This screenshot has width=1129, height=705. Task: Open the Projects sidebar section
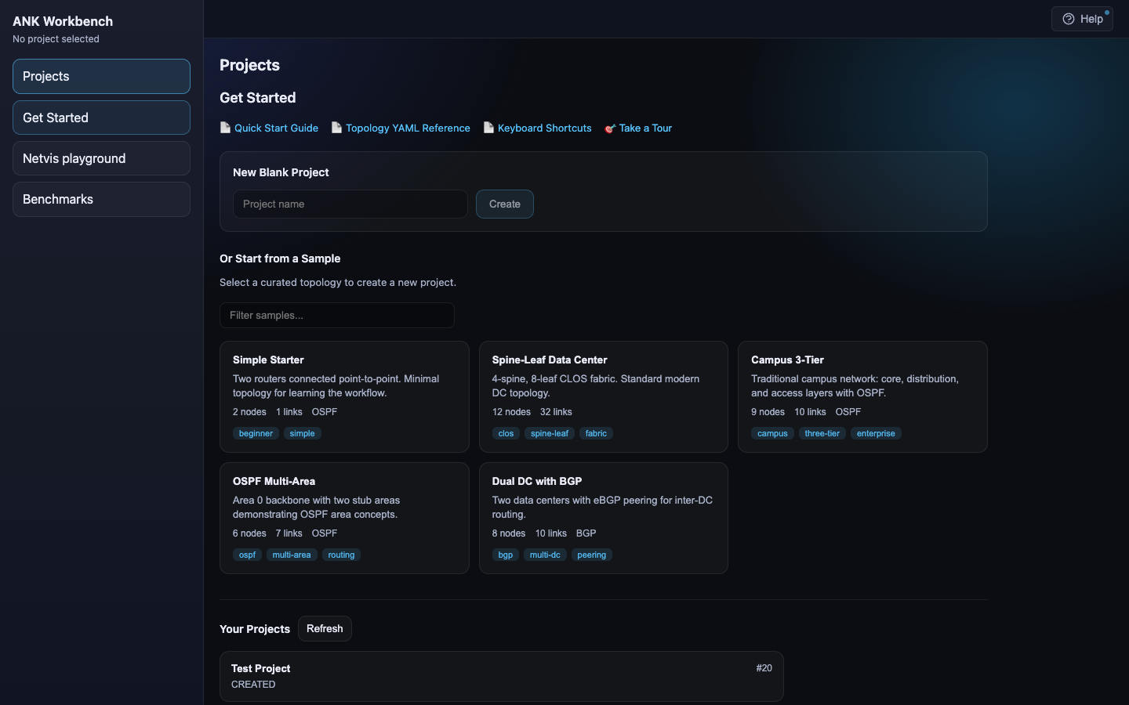point(101,77)
